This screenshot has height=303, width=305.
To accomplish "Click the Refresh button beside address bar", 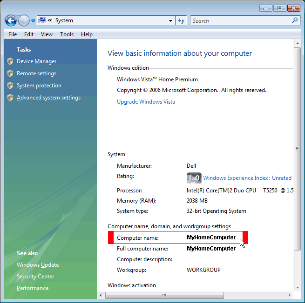I will 181,20.
